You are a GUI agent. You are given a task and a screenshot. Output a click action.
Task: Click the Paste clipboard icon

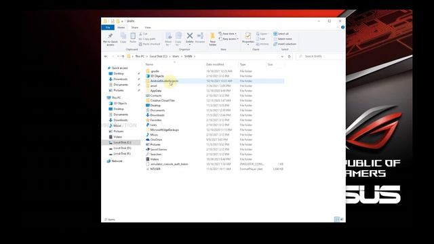[x=133, y=36]
